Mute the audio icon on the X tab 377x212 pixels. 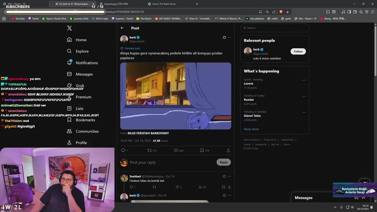pyautogui.click(x=57, y=4)
